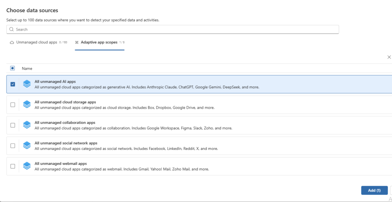Click into the Search data sources field
The width and height of the screenshot is (392, 202).
click(172, 29)
